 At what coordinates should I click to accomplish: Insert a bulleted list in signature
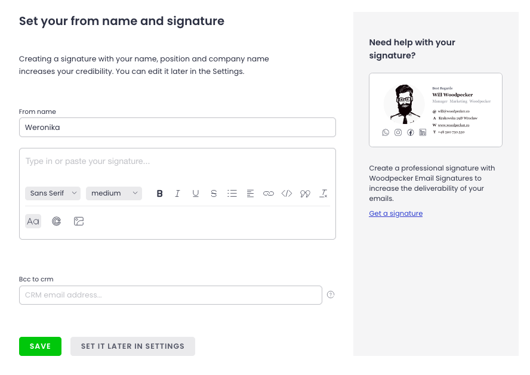pos(232,193)
